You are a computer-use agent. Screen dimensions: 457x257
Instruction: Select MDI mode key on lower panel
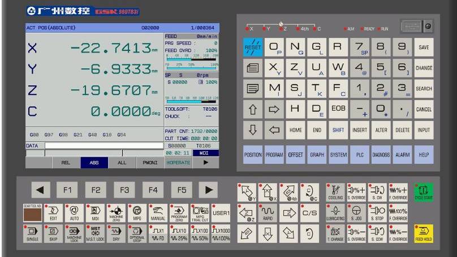(96, 213)
